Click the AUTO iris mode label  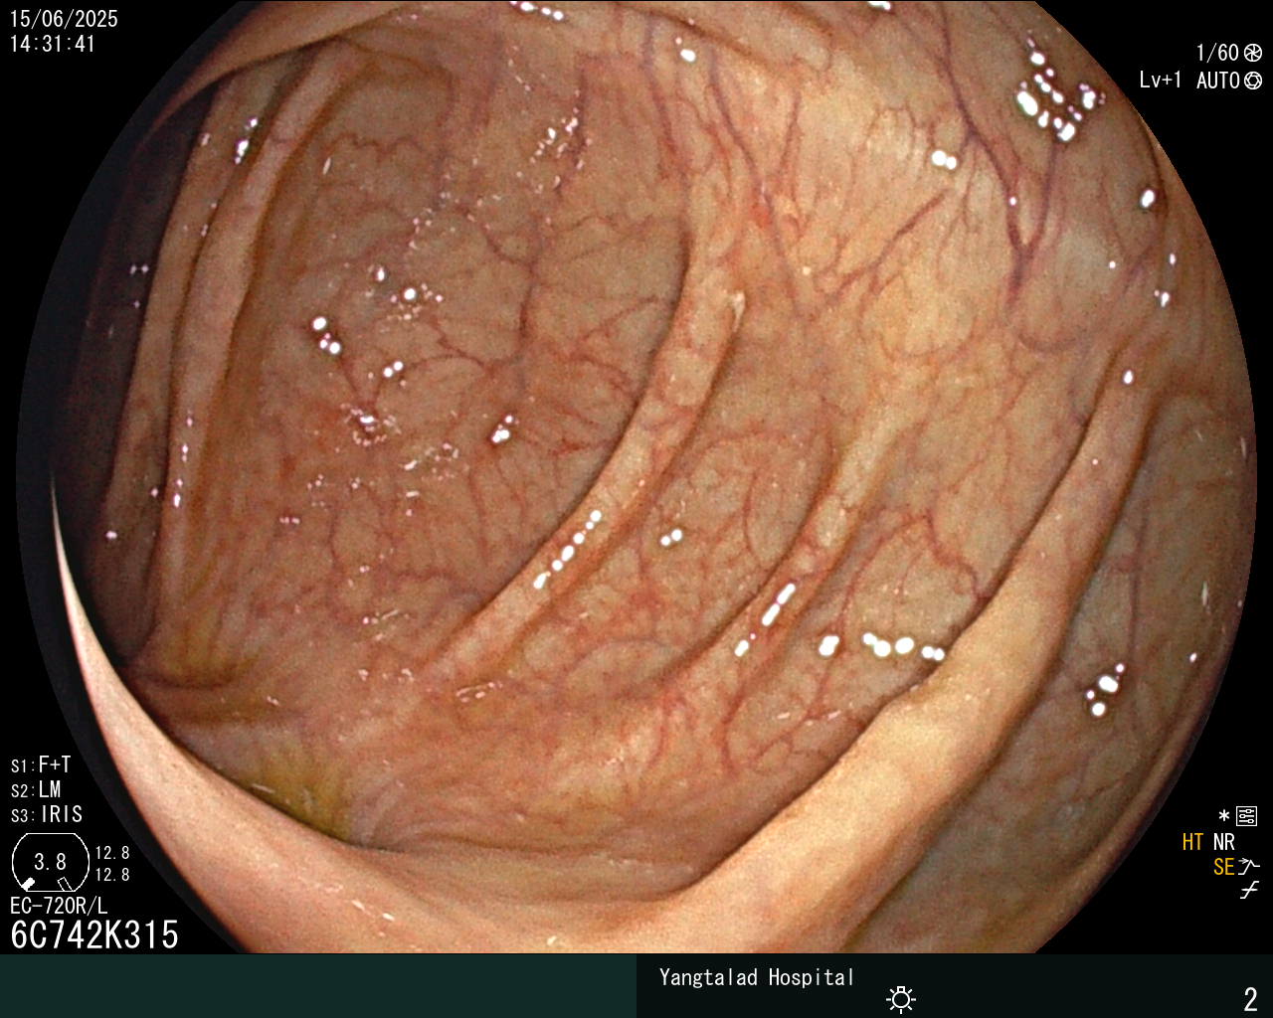pyautogui.click(x=1218, y=81)
